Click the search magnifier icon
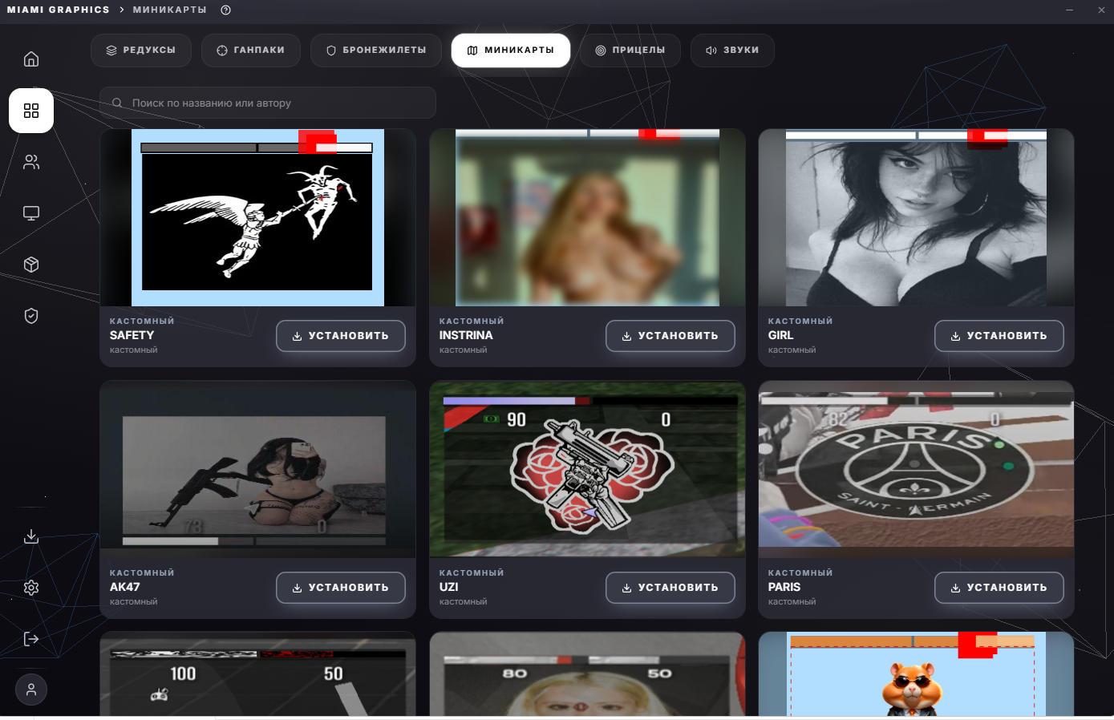This screenshot has height=720, width=1114. (117, 103)
